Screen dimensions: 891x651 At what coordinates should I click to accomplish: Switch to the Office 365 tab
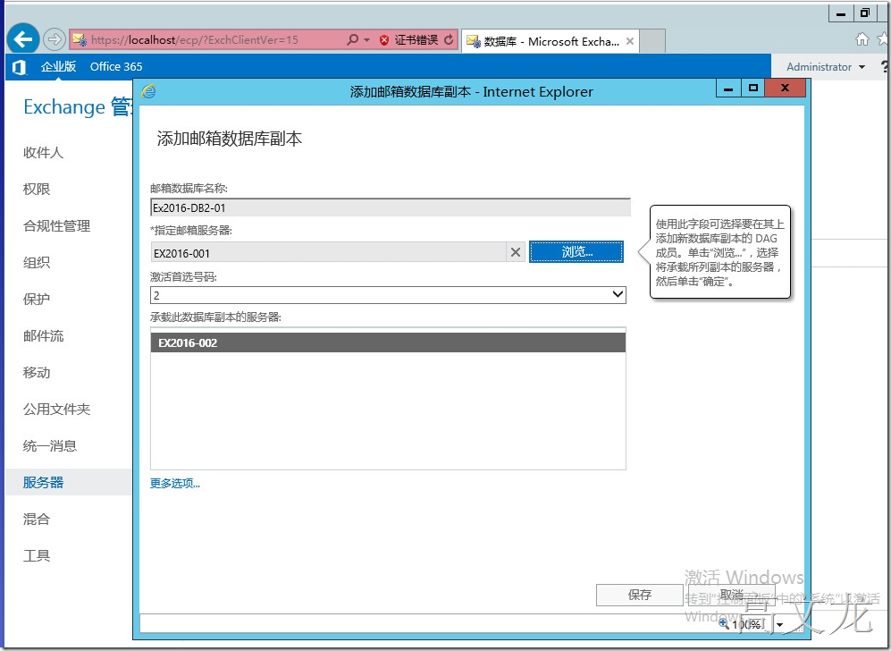(x=116, y=66)
